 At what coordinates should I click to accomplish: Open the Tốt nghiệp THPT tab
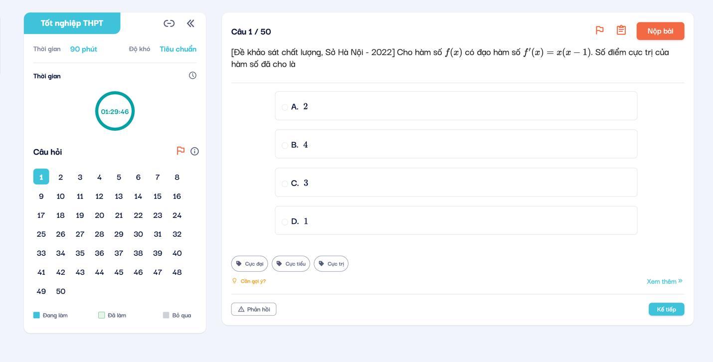72,23
